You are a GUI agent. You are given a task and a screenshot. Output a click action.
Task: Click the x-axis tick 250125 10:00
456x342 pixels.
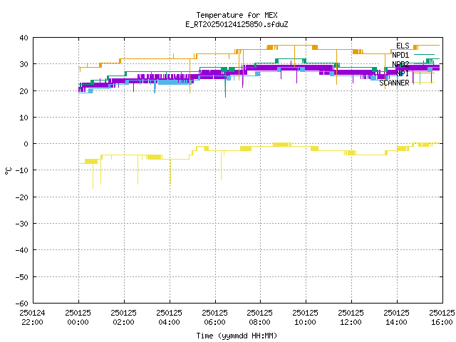[x=305, y=318]
